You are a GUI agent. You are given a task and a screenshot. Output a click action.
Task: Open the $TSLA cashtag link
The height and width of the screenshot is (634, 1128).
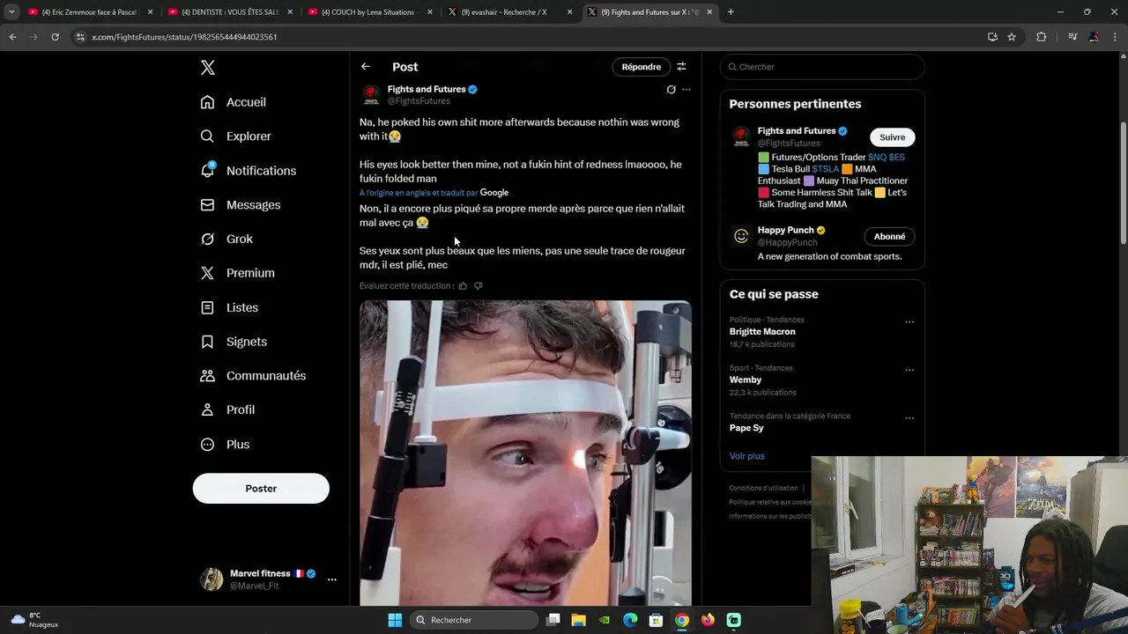click(826, 169)
